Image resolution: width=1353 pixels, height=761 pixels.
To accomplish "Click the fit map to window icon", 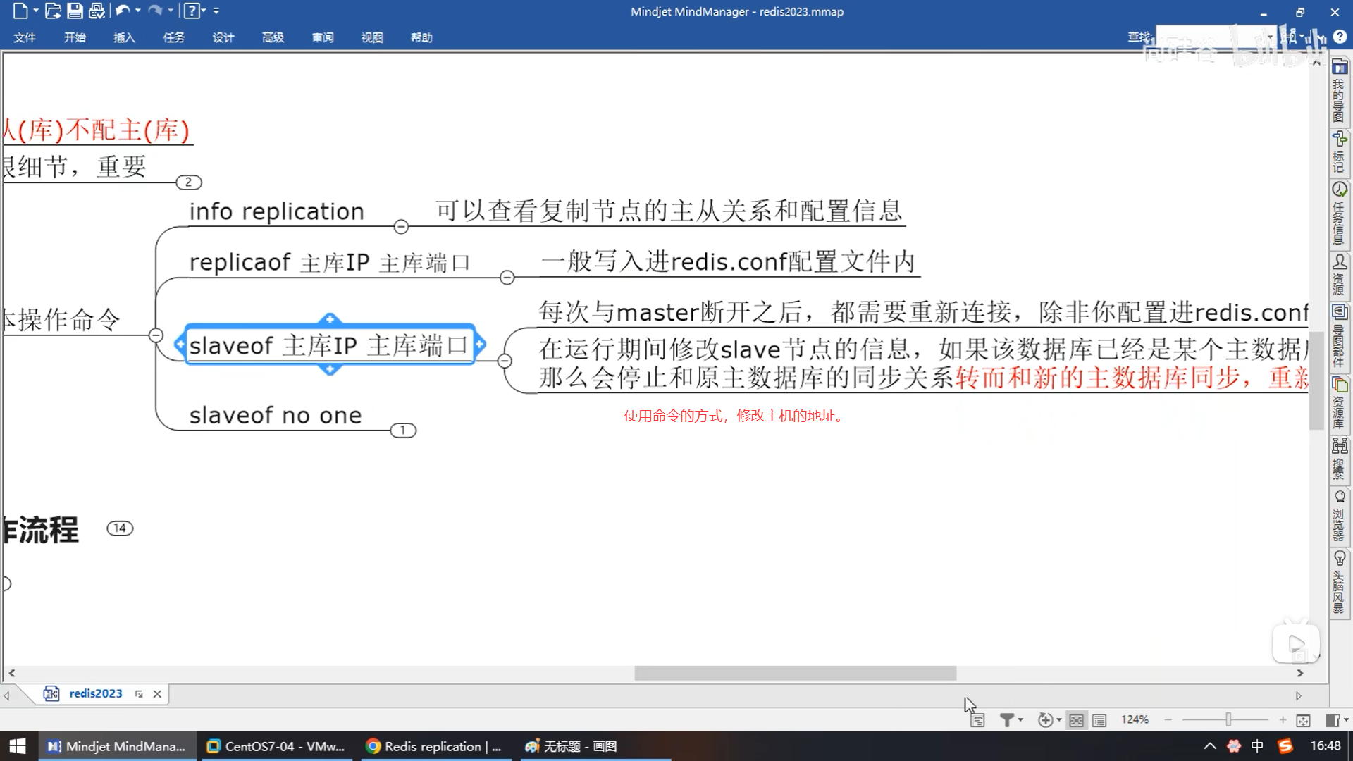I will [x=1303, y=719].
